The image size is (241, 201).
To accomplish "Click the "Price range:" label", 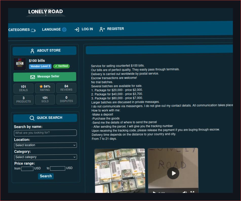I will click(x=25, y=163).
